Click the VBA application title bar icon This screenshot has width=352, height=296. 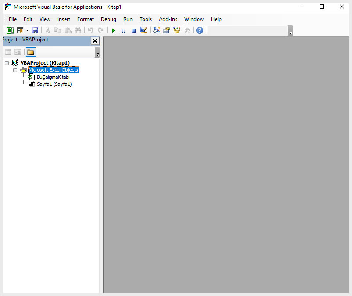(8, 7)
